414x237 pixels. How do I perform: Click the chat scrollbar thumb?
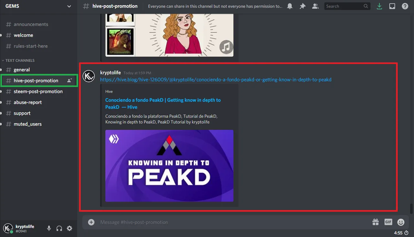pyautogui.click(x=411, y=209)
